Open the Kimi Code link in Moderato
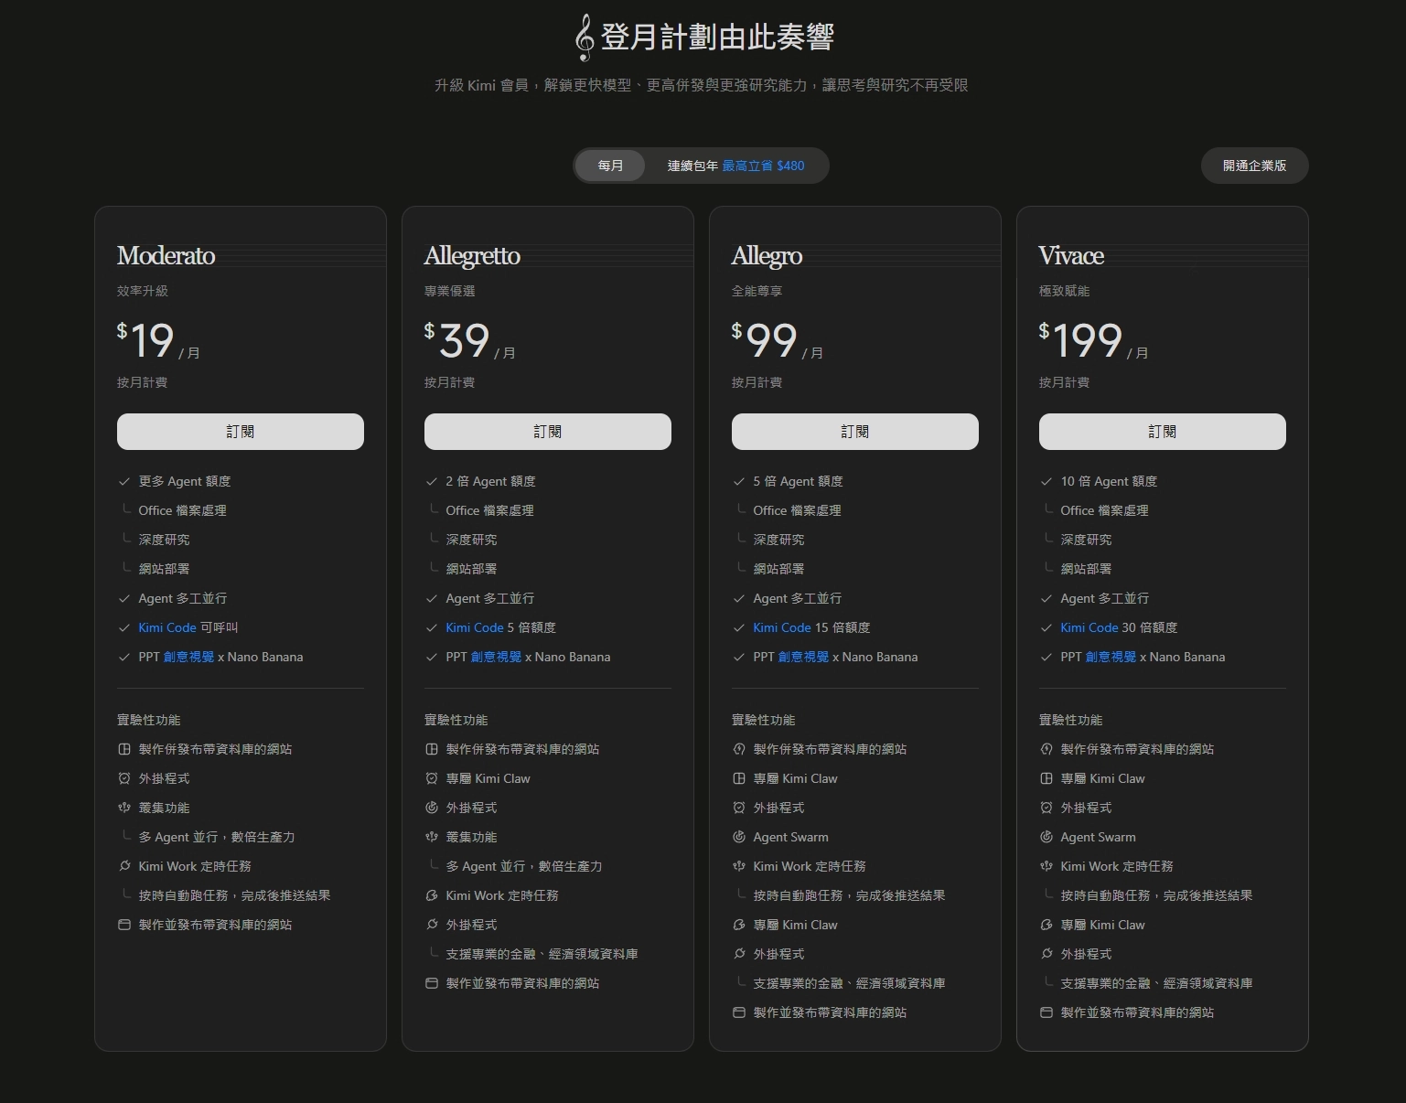The image size is (1406, 1103). pyautogui.click(x=167, y=627)
